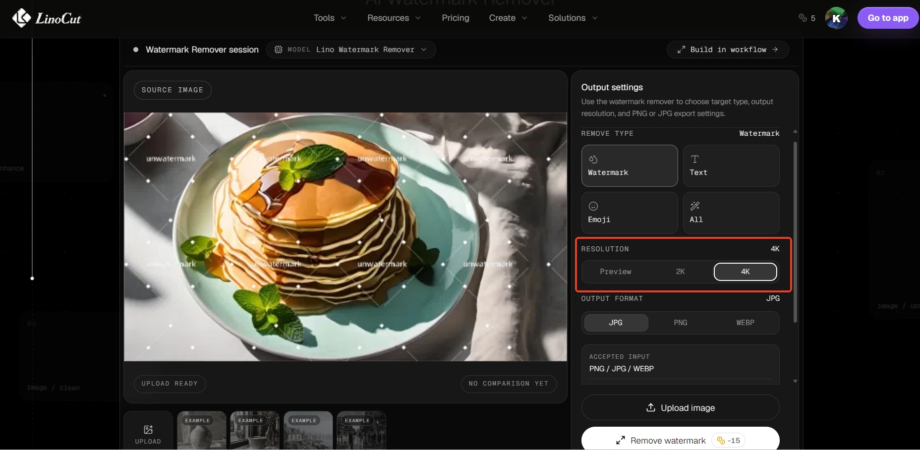Click the SOURCE IMAGE label

click(172, 90)
